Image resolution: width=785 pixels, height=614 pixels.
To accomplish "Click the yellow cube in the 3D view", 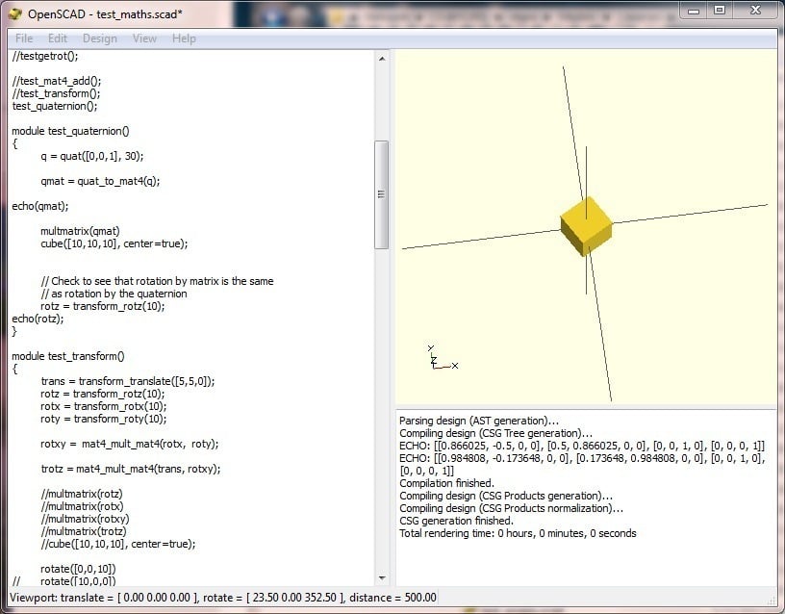I will coord(586,225).
